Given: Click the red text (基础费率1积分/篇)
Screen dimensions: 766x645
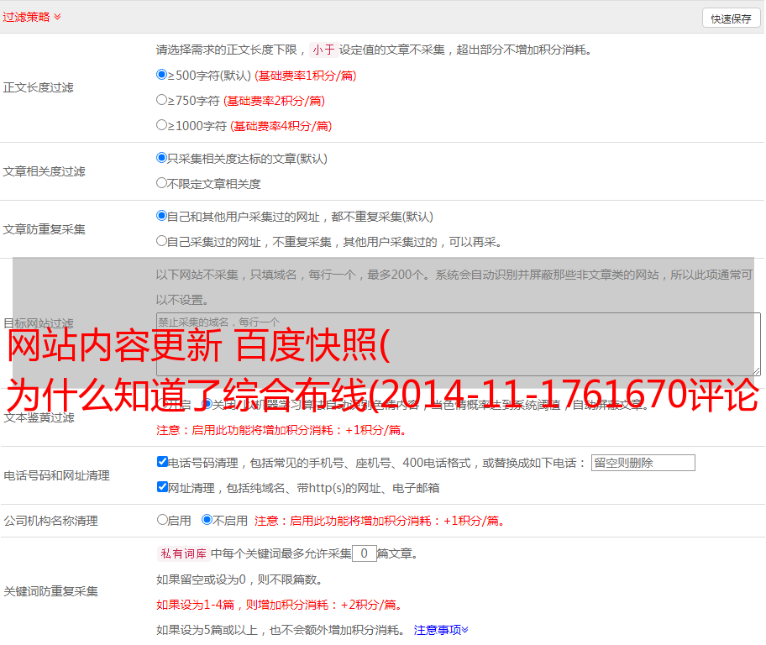Looking at the screenshot, I should coord(306,76).
